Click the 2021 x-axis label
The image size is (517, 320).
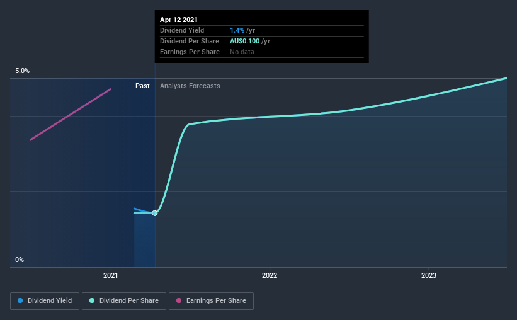[110, 275]
